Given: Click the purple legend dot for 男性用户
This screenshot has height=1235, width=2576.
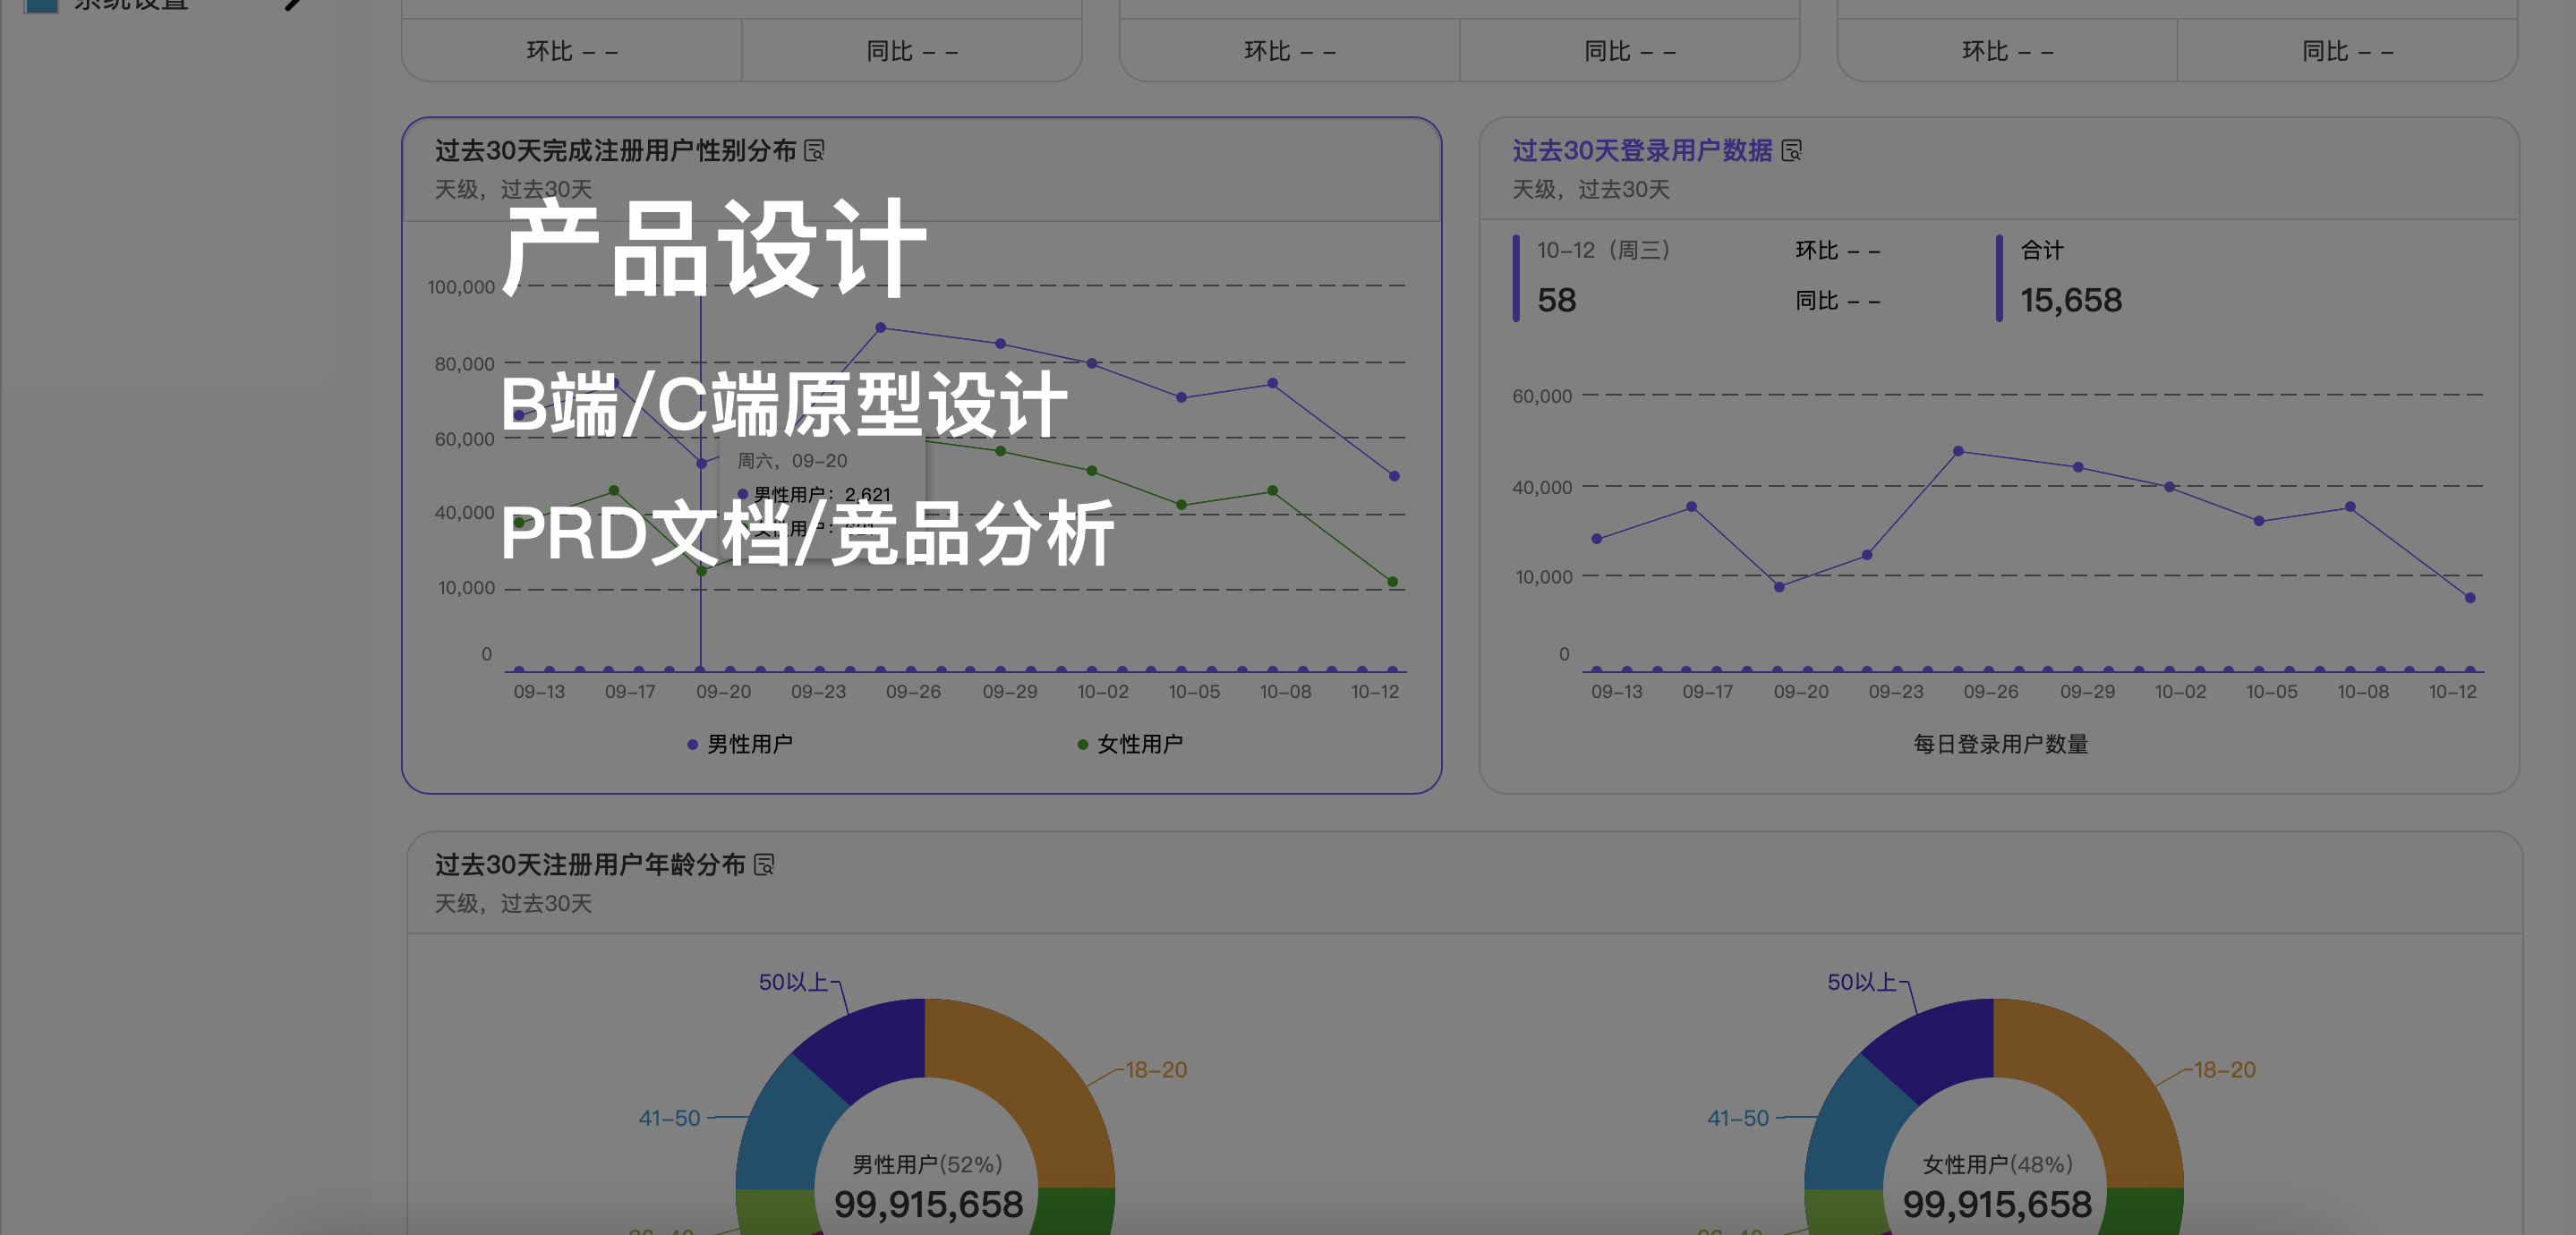Looking at the screenshot, I should click(x=691, y=743).
